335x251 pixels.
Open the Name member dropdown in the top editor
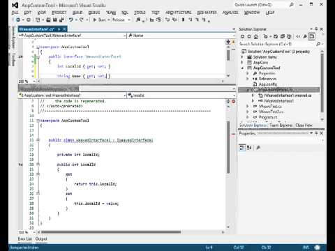pos(181,36)
